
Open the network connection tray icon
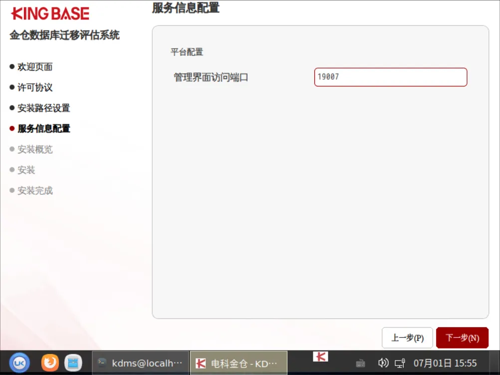point(400,363)
